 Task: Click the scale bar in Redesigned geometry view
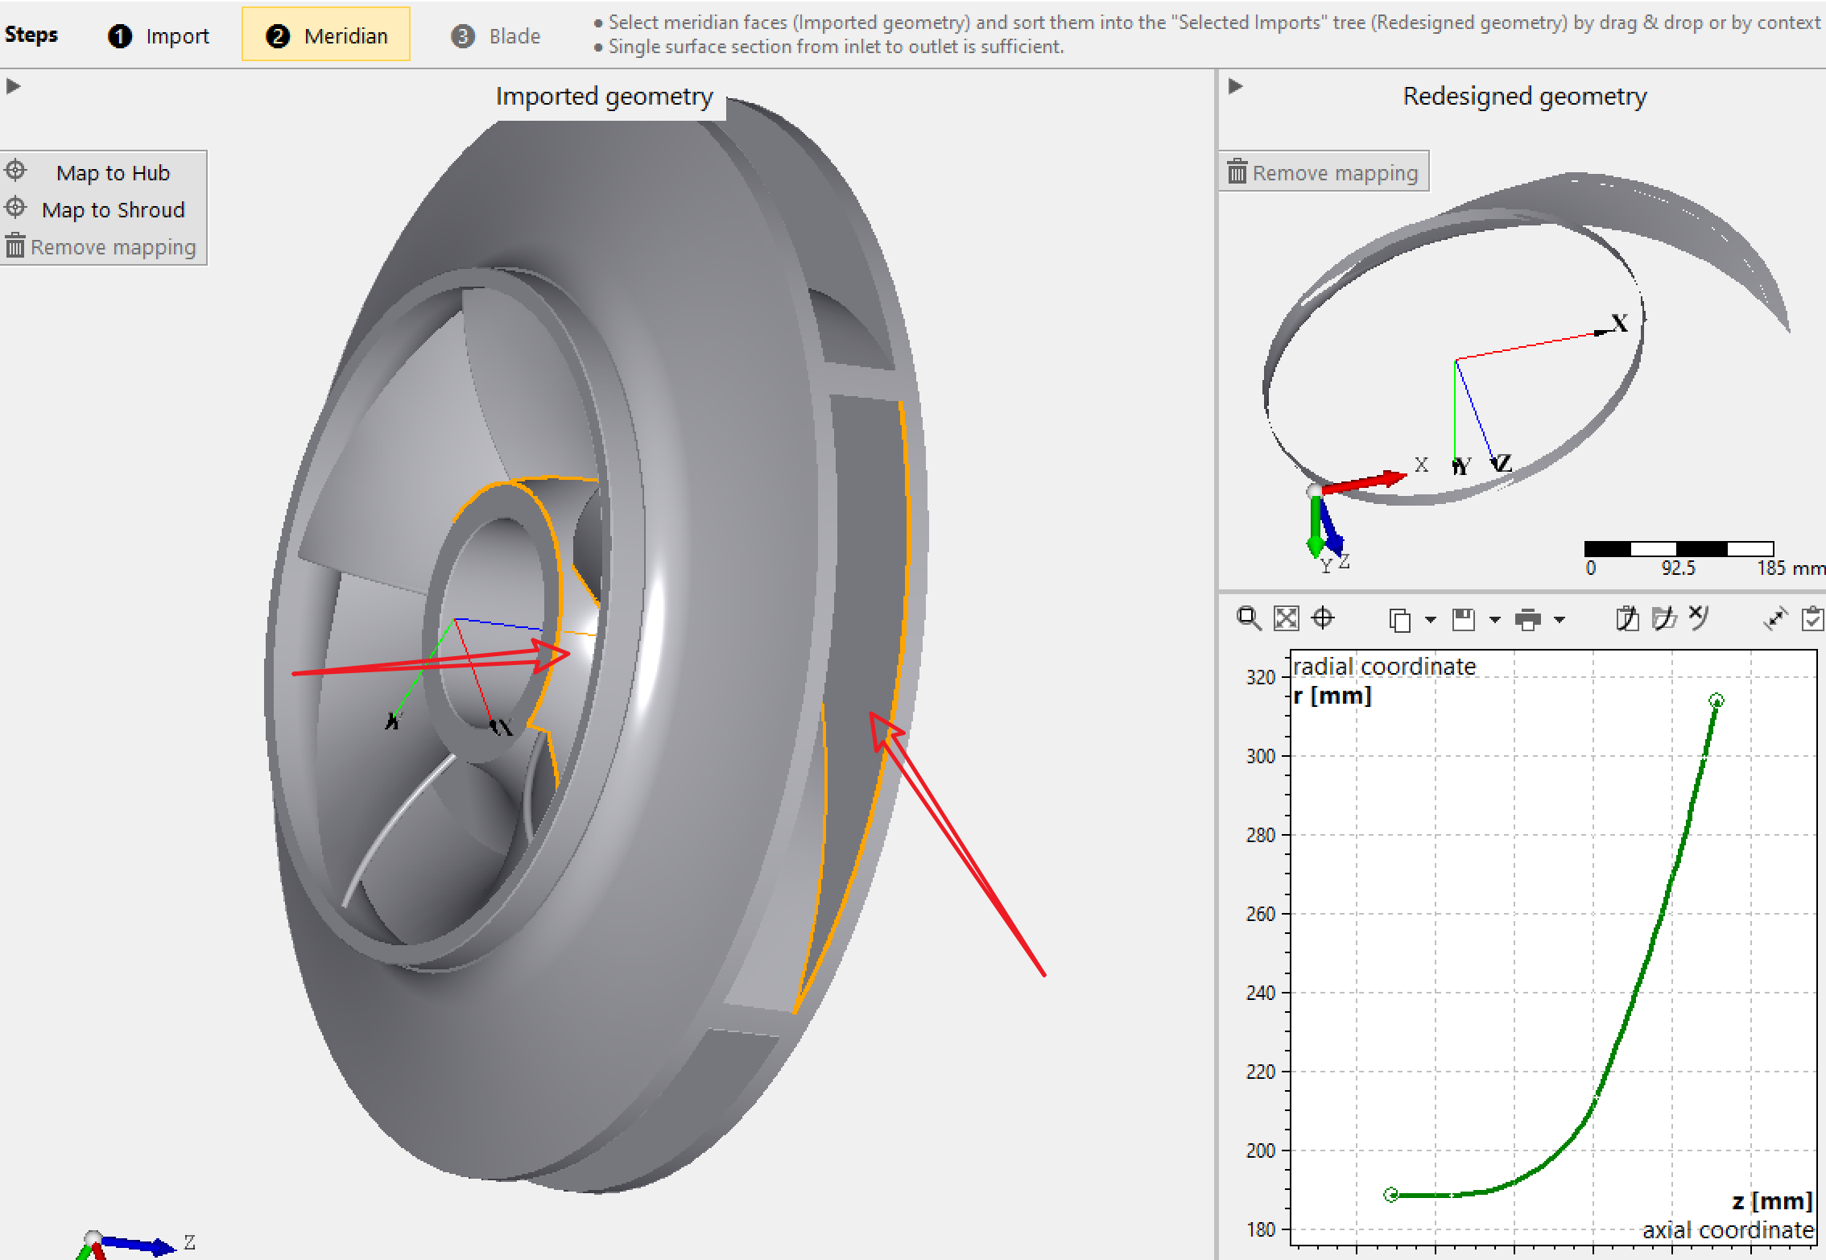click(x=1679, y=549)
